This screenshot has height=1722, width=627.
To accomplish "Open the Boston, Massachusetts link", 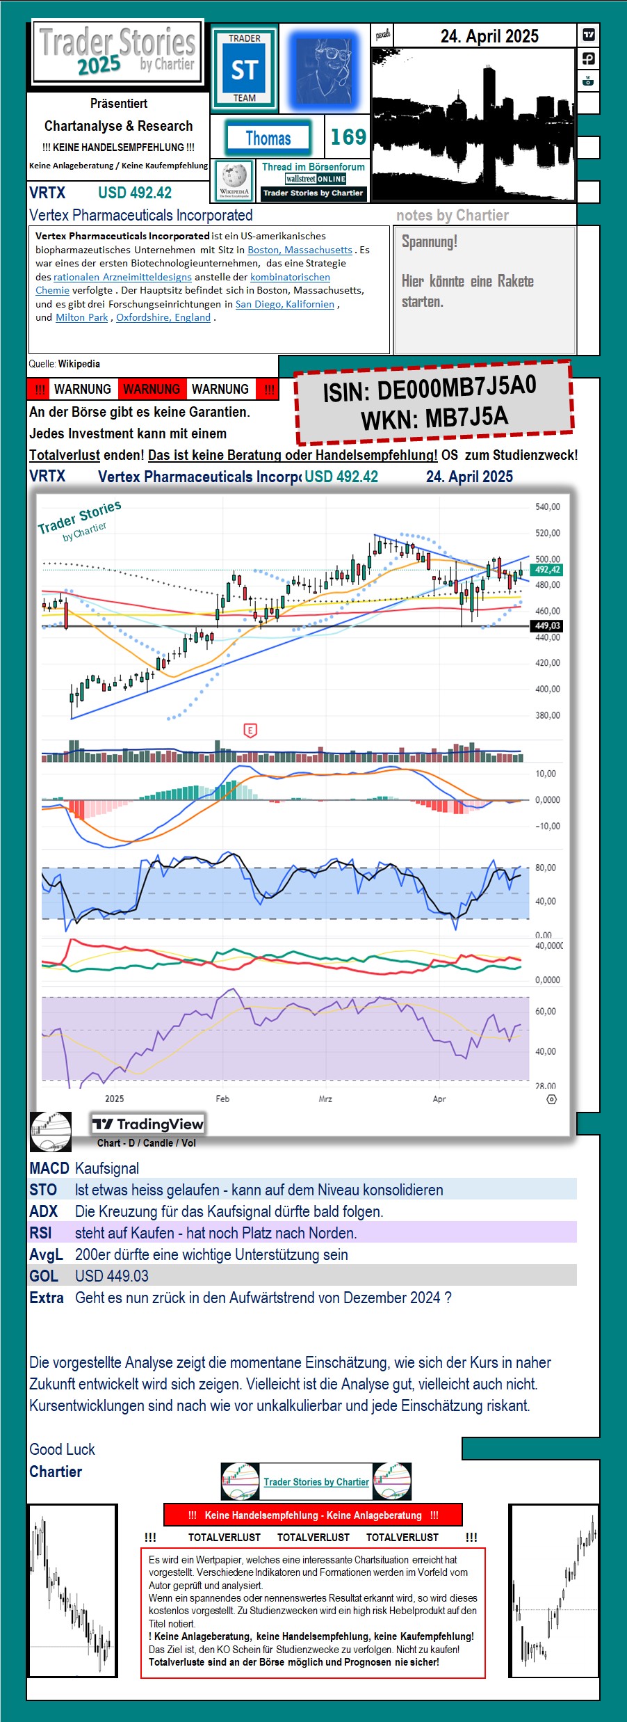I will (300, 250).
